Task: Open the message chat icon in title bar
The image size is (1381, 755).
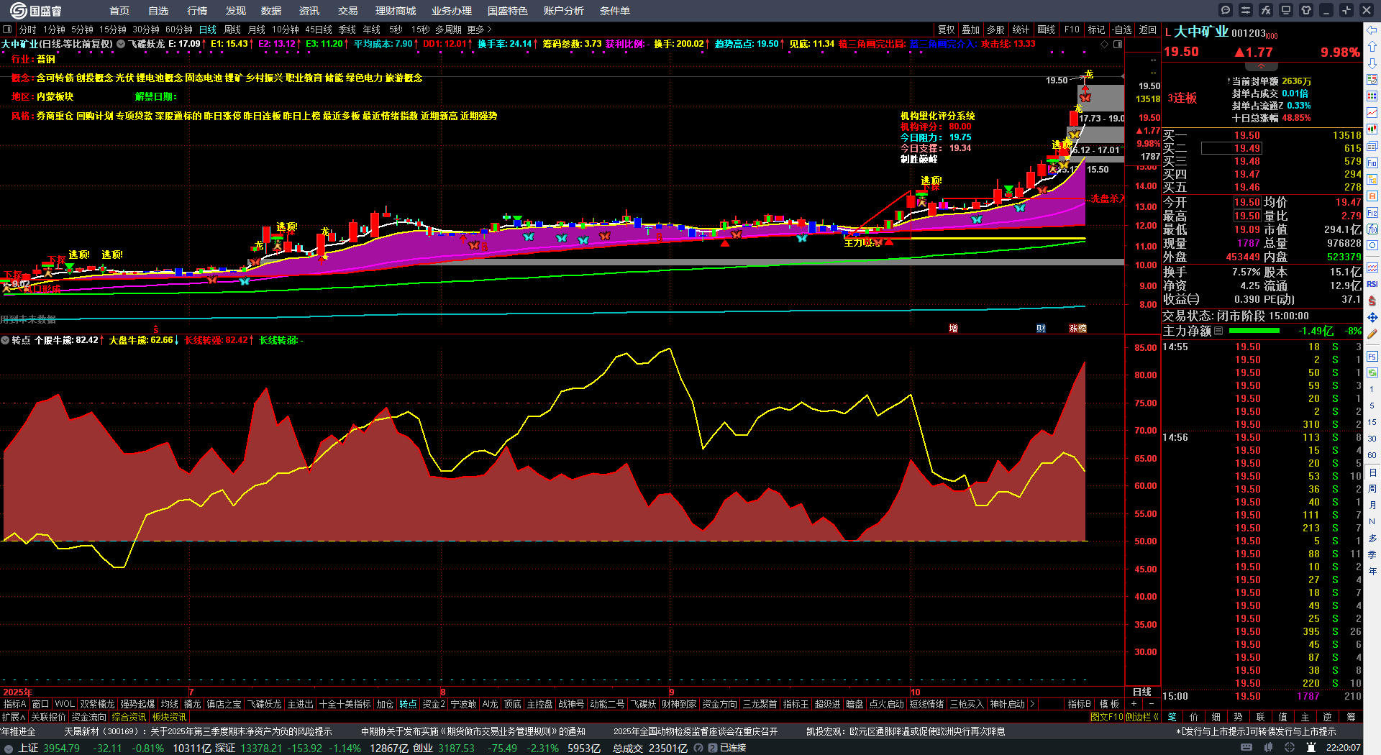Action: pos(1226,10)
